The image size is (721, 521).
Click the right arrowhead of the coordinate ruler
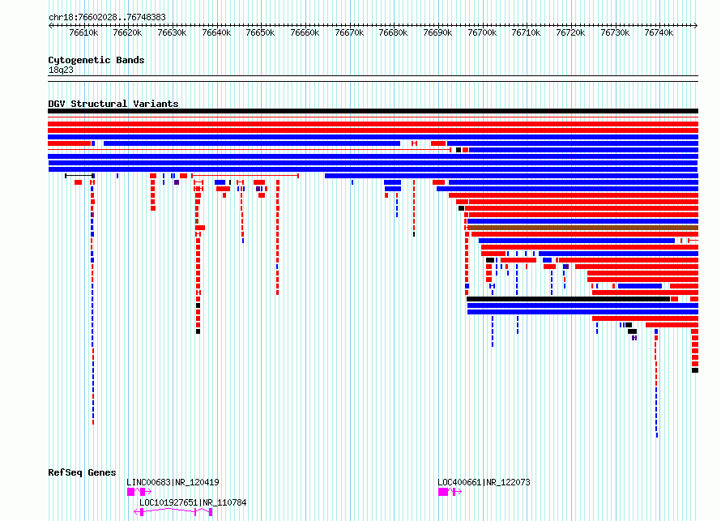point(696,26)
